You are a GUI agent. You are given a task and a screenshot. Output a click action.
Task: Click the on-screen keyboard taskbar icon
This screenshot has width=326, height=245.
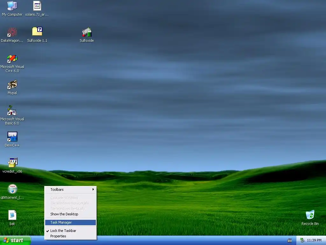(290, 241)
